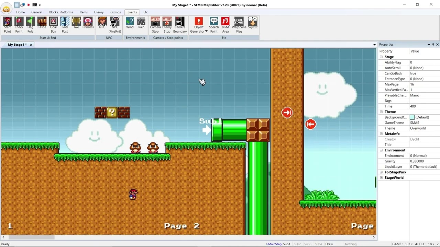The width and height of the screenshot is (440, 247).
Task: Select the Princess tool
Action: point(88,23)
